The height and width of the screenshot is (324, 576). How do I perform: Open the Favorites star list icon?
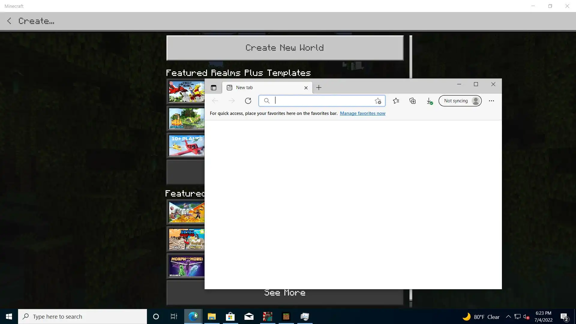pos(396,101)
